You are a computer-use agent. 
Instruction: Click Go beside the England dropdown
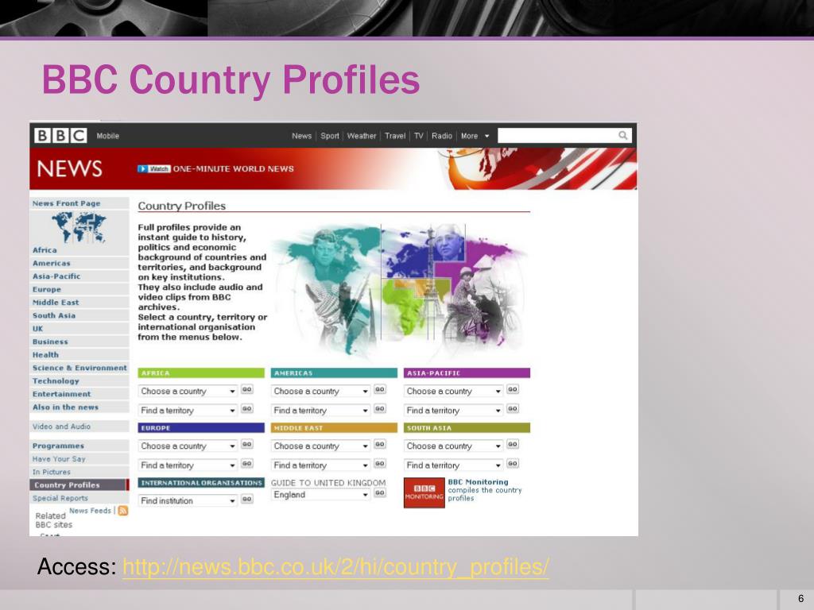tap(380, 492)
